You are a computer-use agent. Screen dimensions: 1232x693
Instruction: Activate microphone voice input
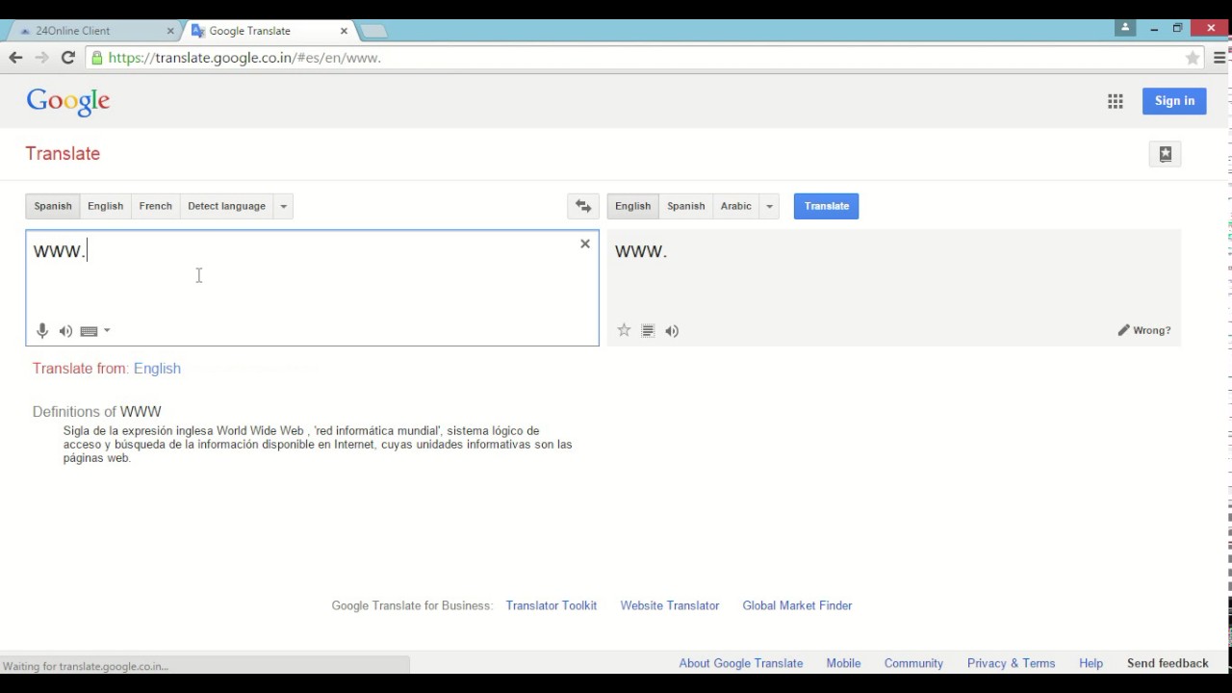point(42,330)
